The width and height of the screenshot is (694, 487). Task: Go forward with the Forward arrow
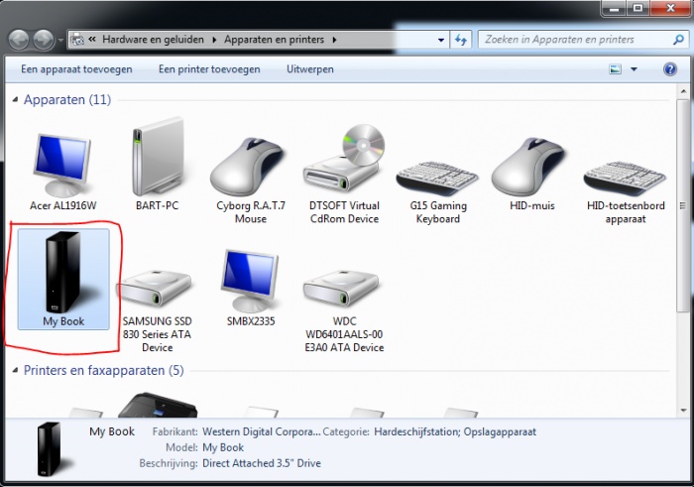(x=45, y=40)
